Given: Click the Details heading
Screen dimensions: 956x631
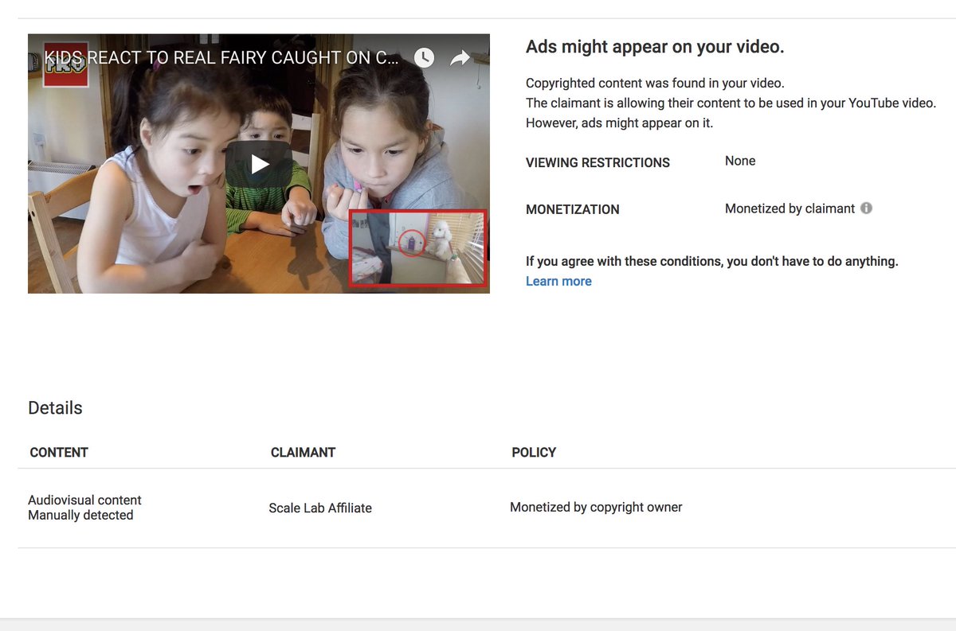Looking at the screenshot, I should (55, 407).
